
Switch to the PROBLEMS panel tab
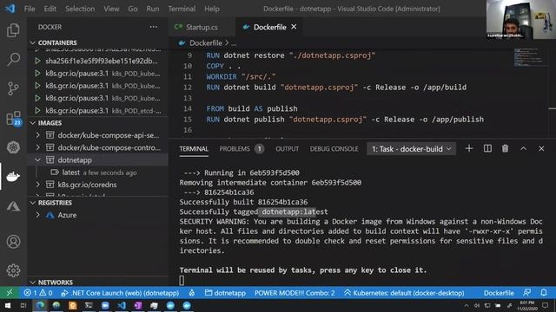point(242,149)
